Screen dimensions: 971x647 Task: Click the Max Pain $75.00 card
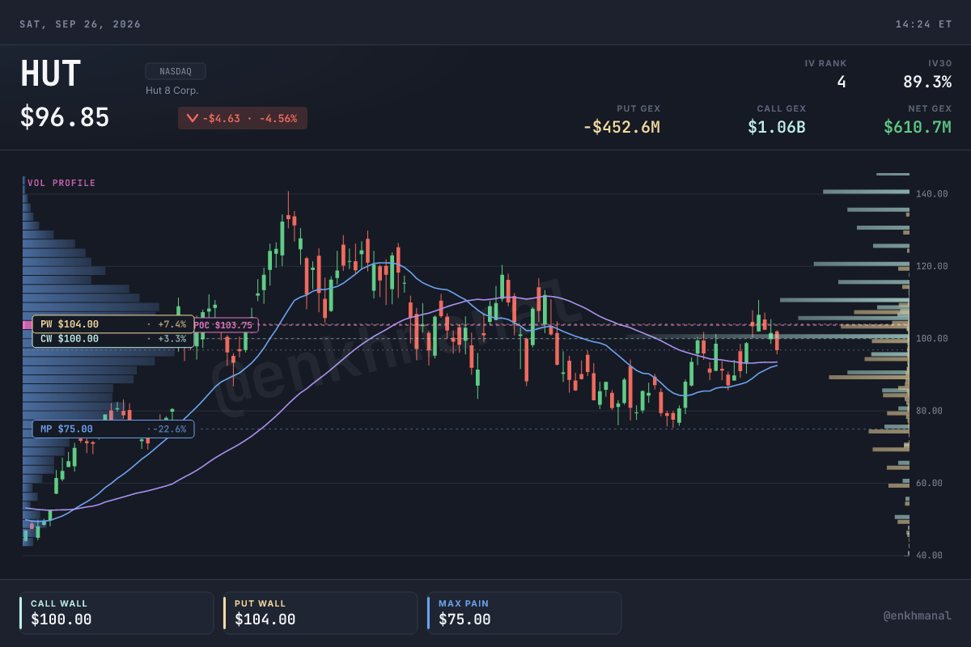pyautogui.click(x=524, y=613)
